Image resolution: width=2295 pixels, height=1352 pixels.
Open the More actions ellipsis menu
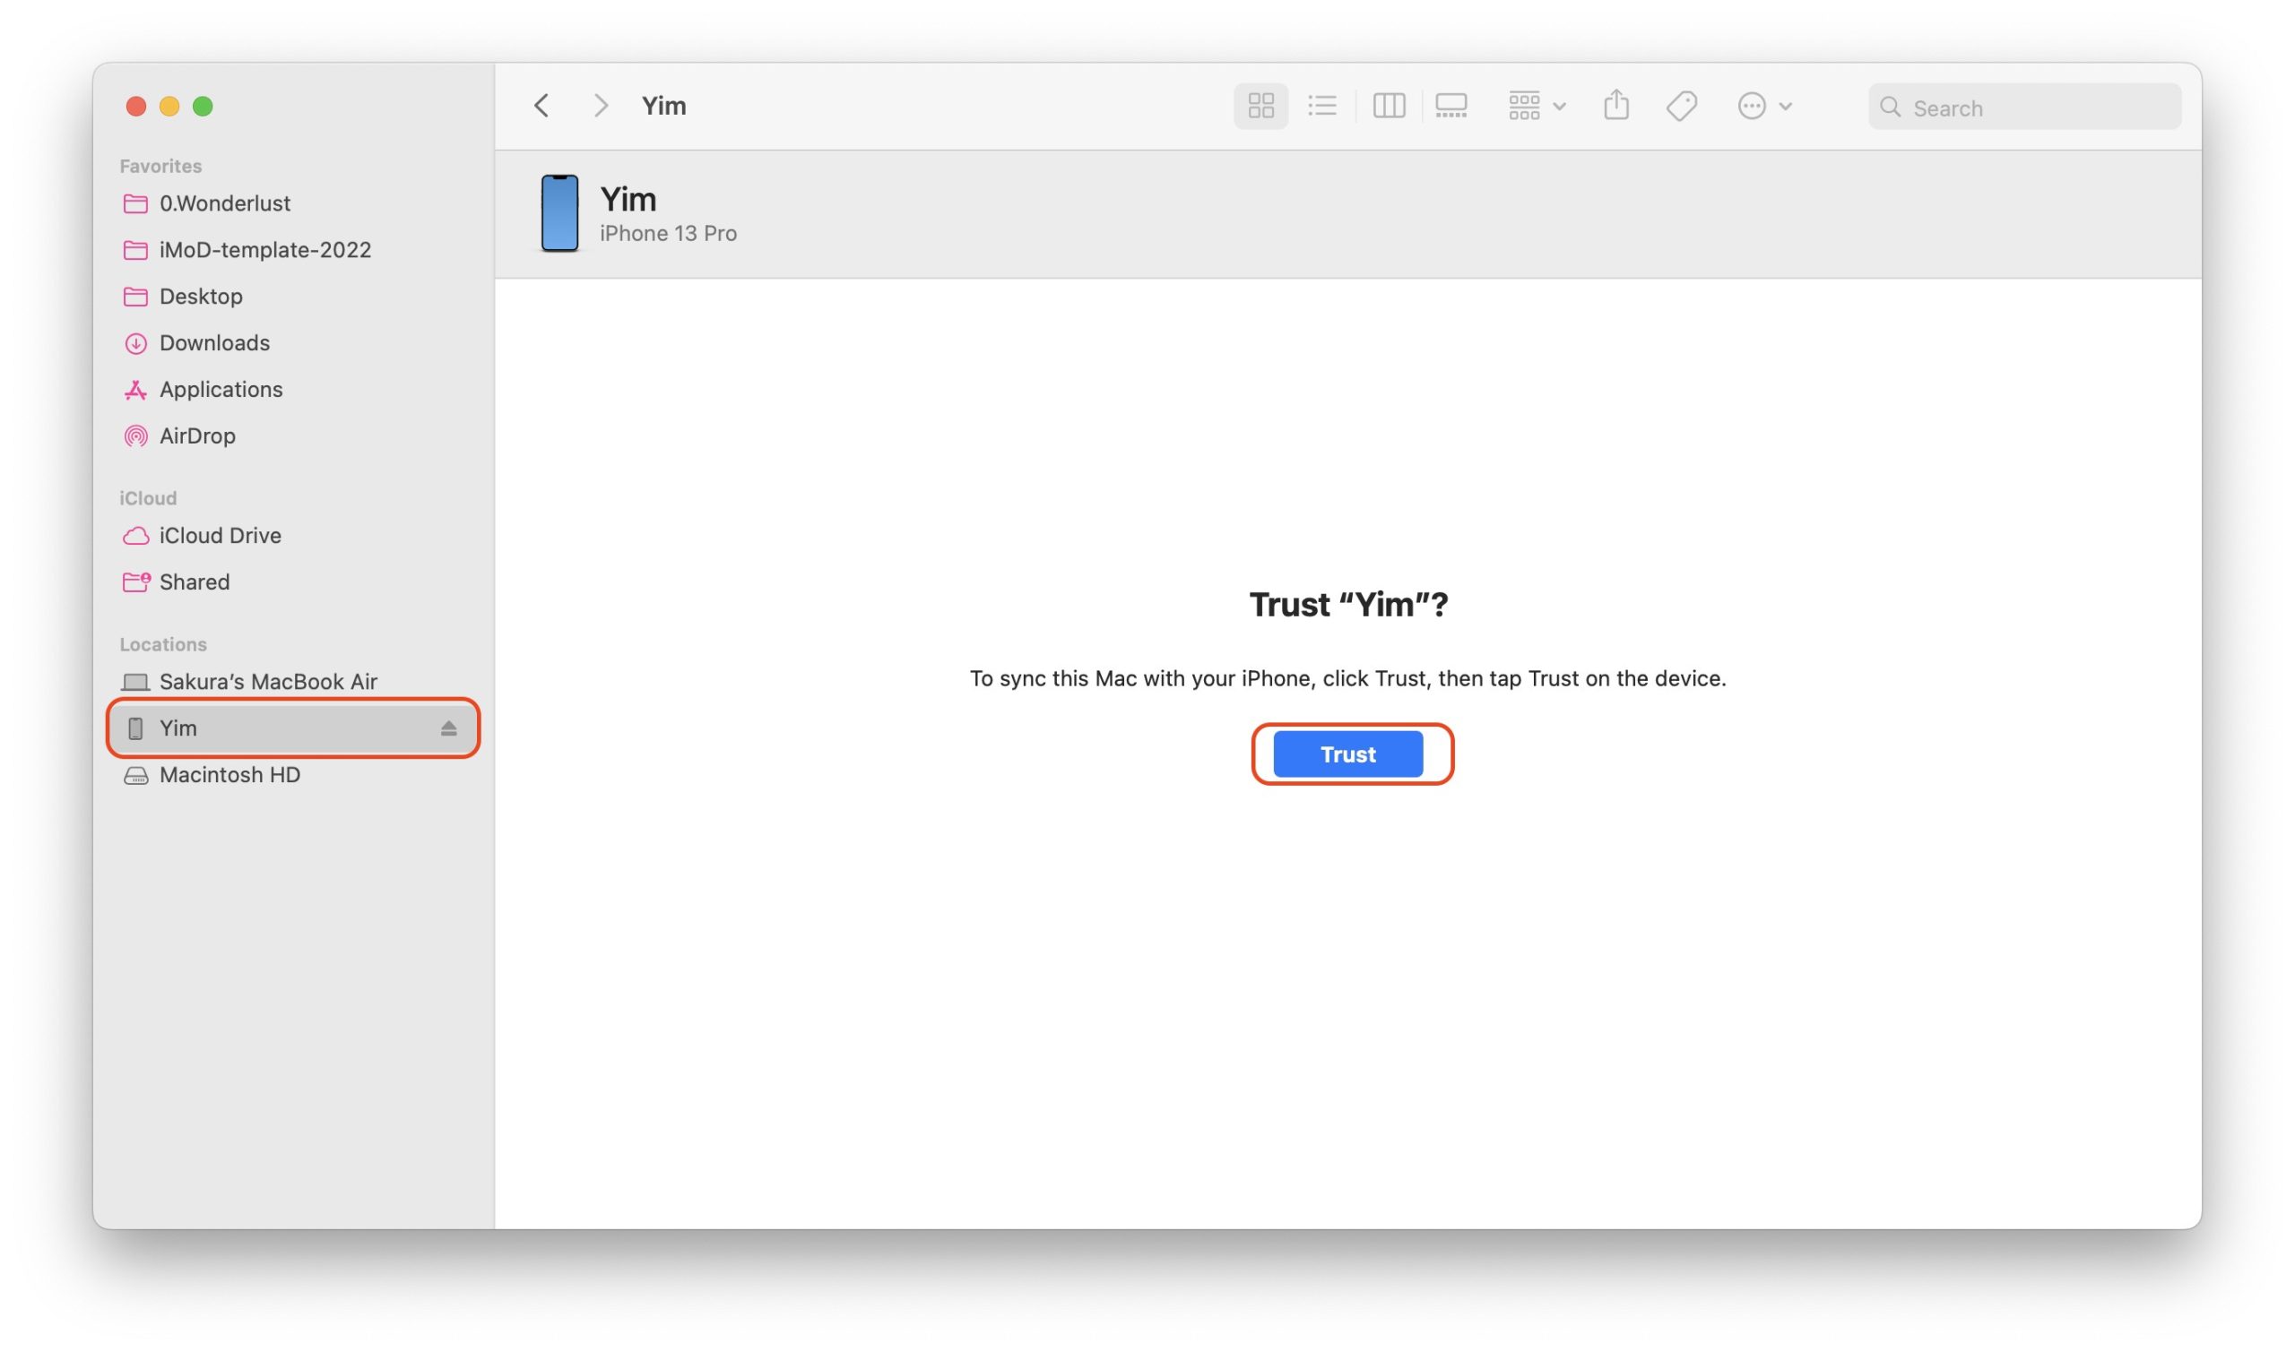click(x=1763, y=106)
